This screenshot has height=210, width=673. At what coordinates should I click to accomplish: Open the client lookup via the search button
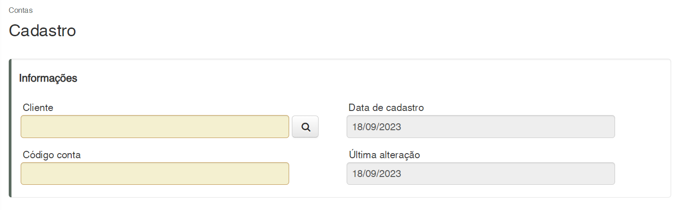(305, 127)
